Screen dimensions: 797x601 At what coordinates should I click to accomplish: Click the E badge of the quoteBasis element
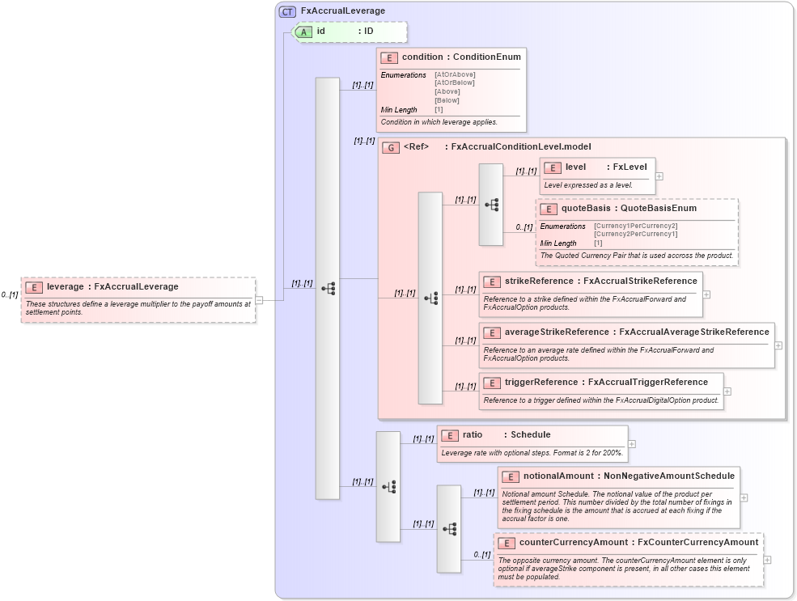[x=549, y=209]
